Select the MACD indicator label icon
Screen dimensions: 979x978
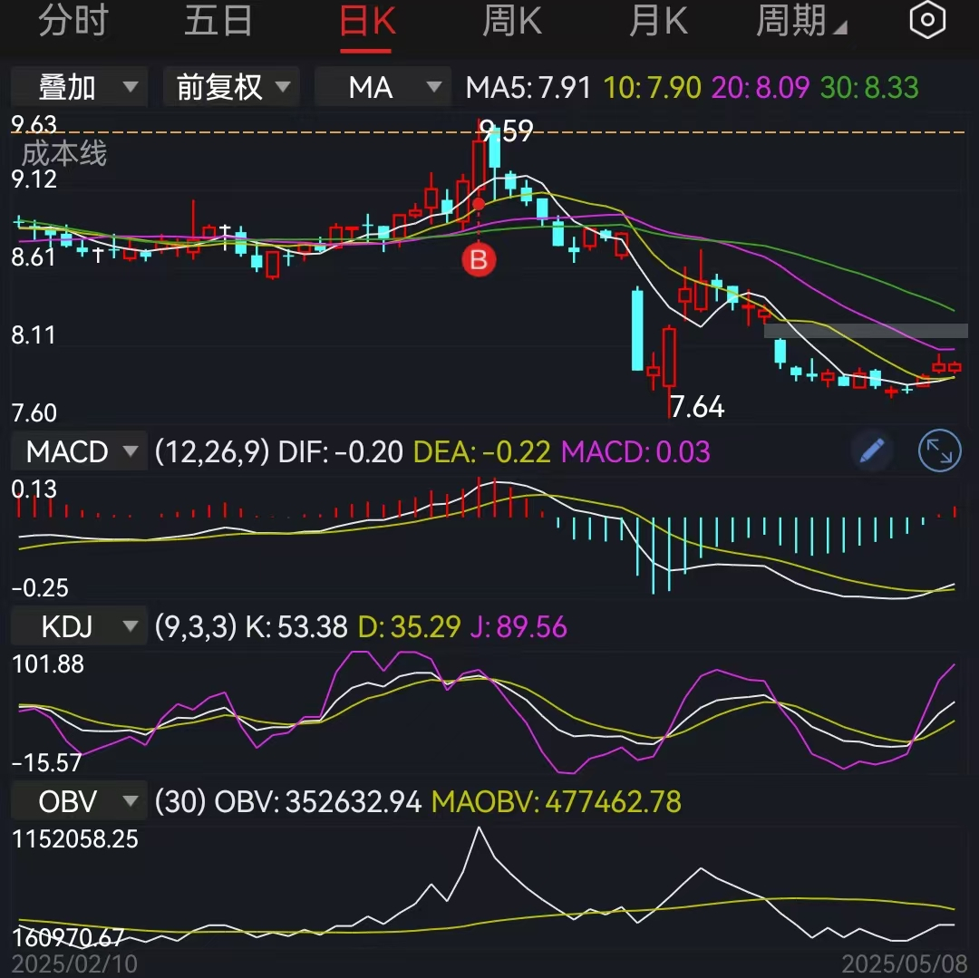tap(68, 450)
